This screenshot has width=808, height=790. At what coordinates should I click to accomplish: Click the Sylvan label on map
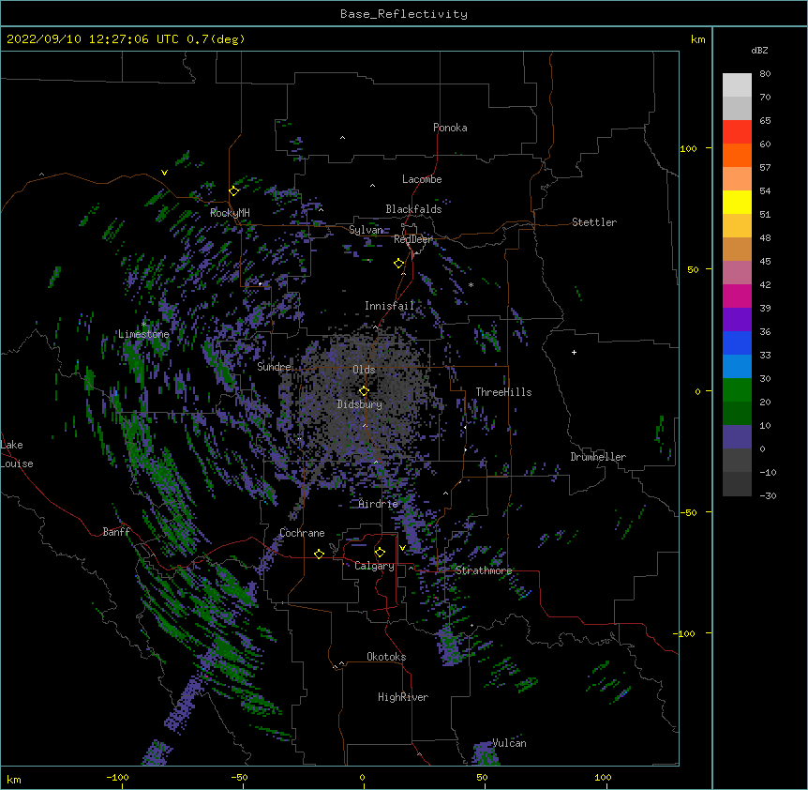(x=367, y=230)
